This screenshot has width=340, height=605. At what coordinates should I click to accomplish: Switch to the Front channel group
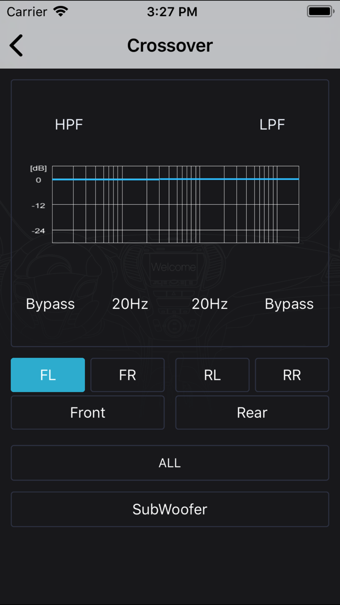click(87, 412)
